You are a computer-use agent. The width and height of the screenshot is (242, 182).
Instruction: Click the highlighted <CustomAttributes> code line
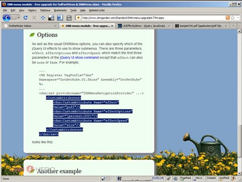point(64,98)
